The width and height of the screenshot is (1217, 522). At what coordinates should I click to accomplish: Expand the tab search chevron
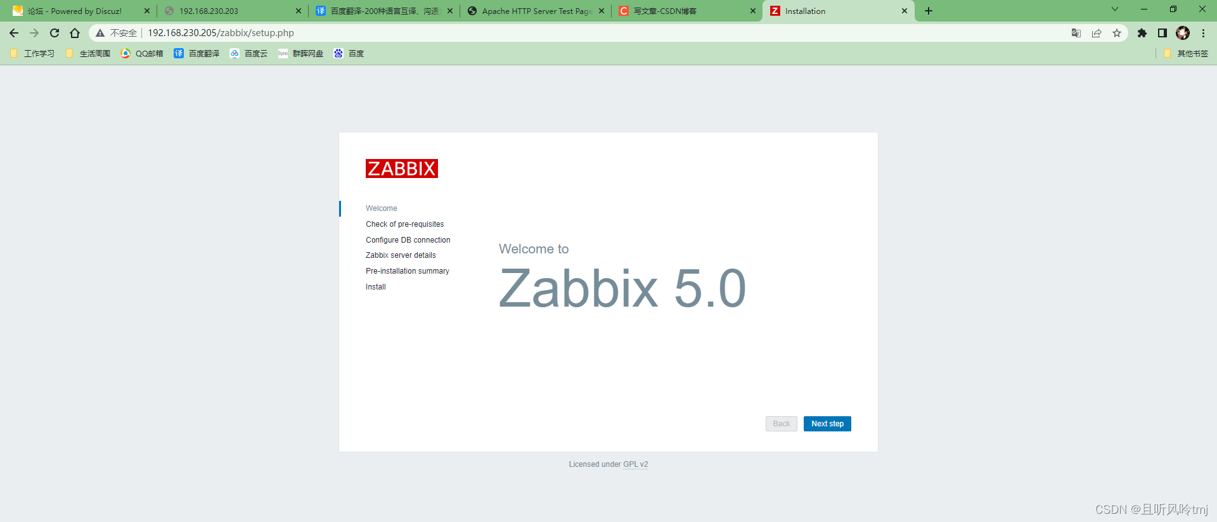point(1115,9)
